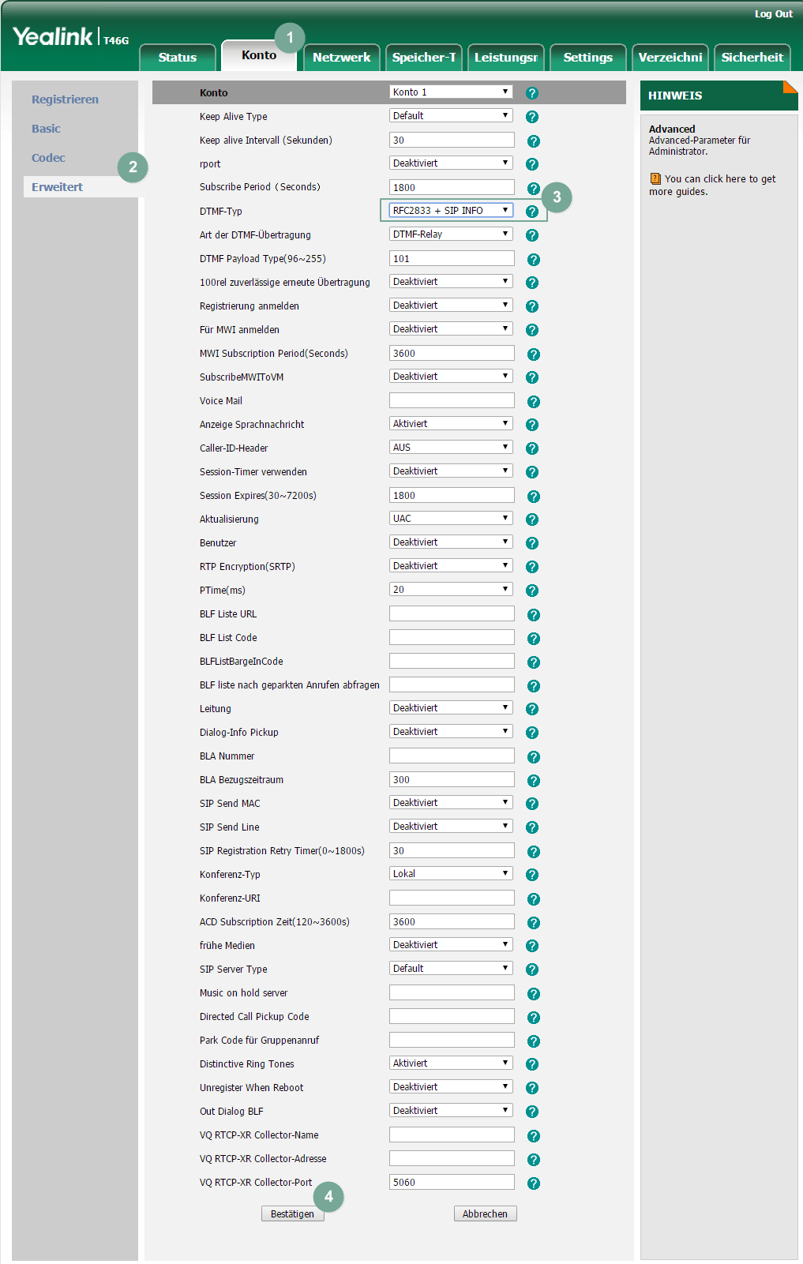Show help for SIP Server Type
The image size is (803, 1264).
pos(532,970)
